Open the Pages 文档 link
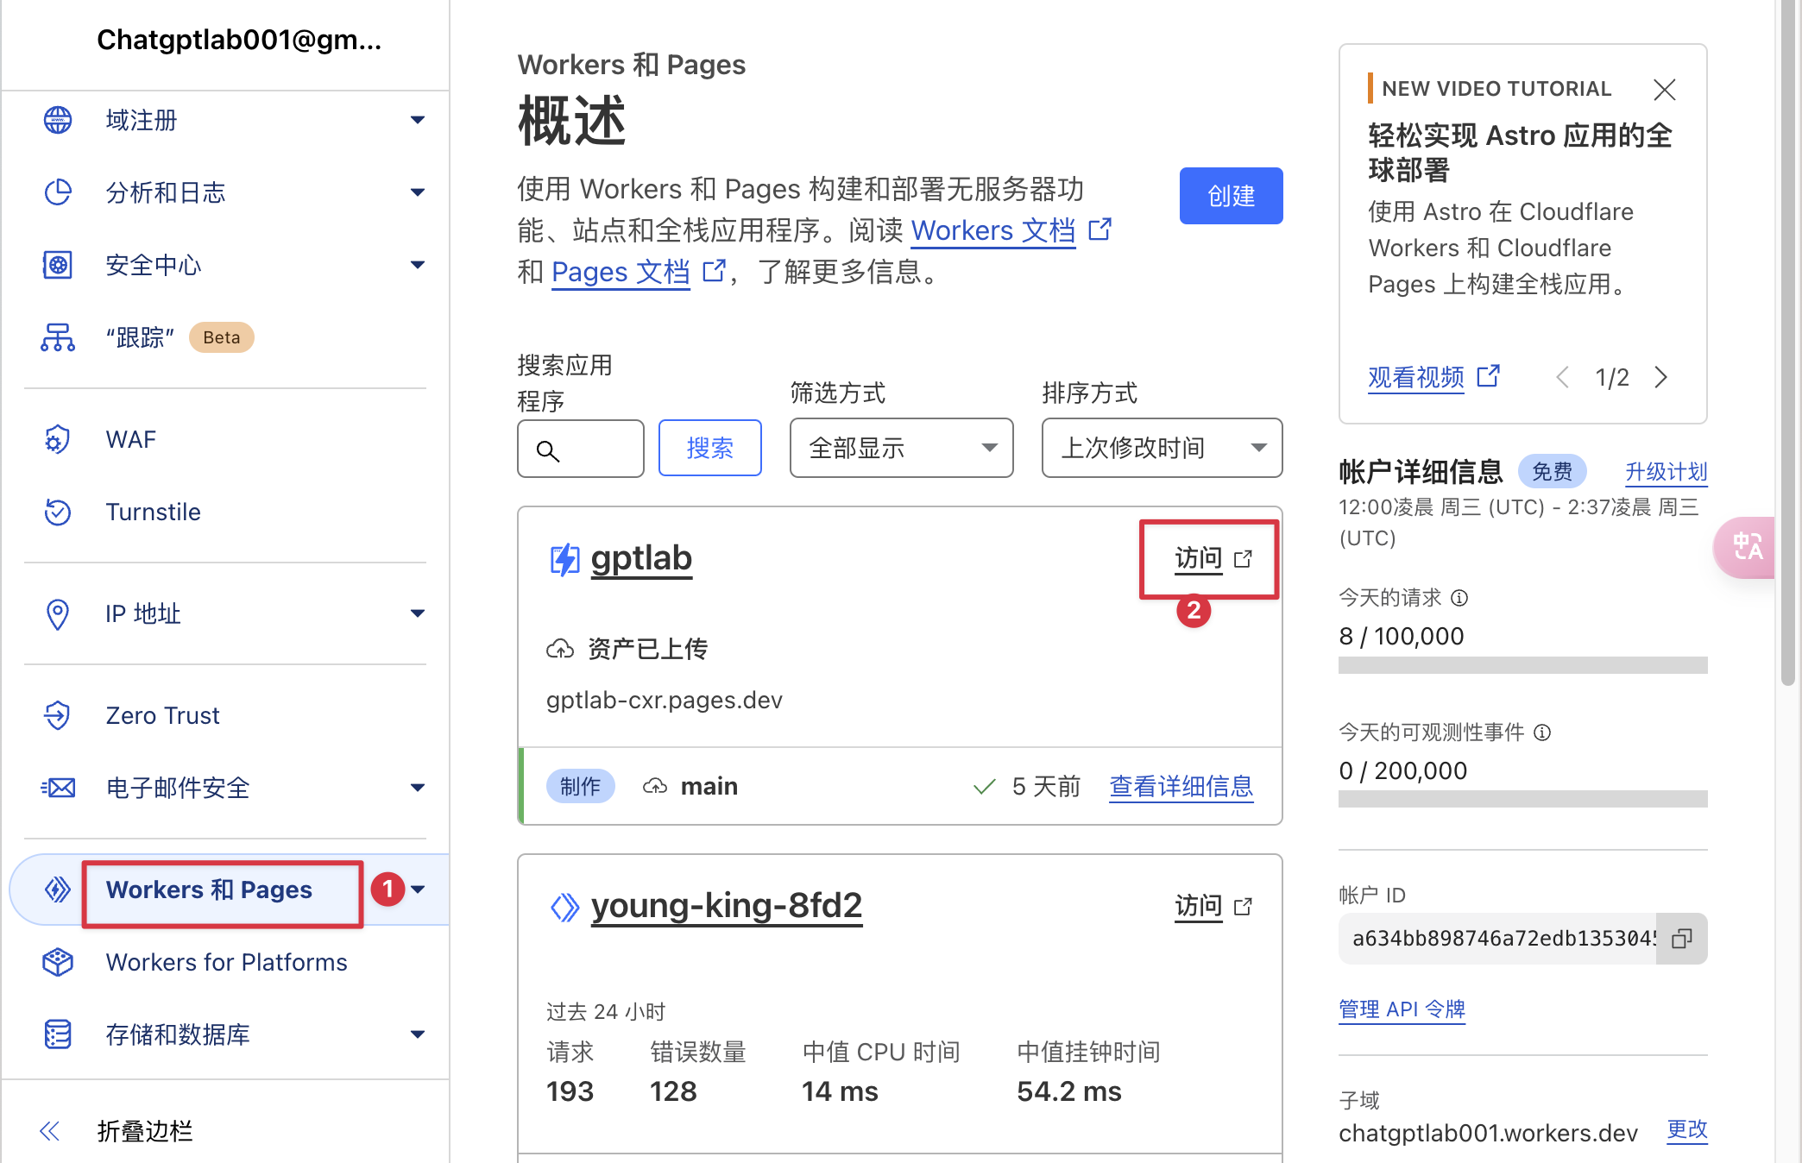Screen dimensions: 1802x1163 (x=621, y=272)
